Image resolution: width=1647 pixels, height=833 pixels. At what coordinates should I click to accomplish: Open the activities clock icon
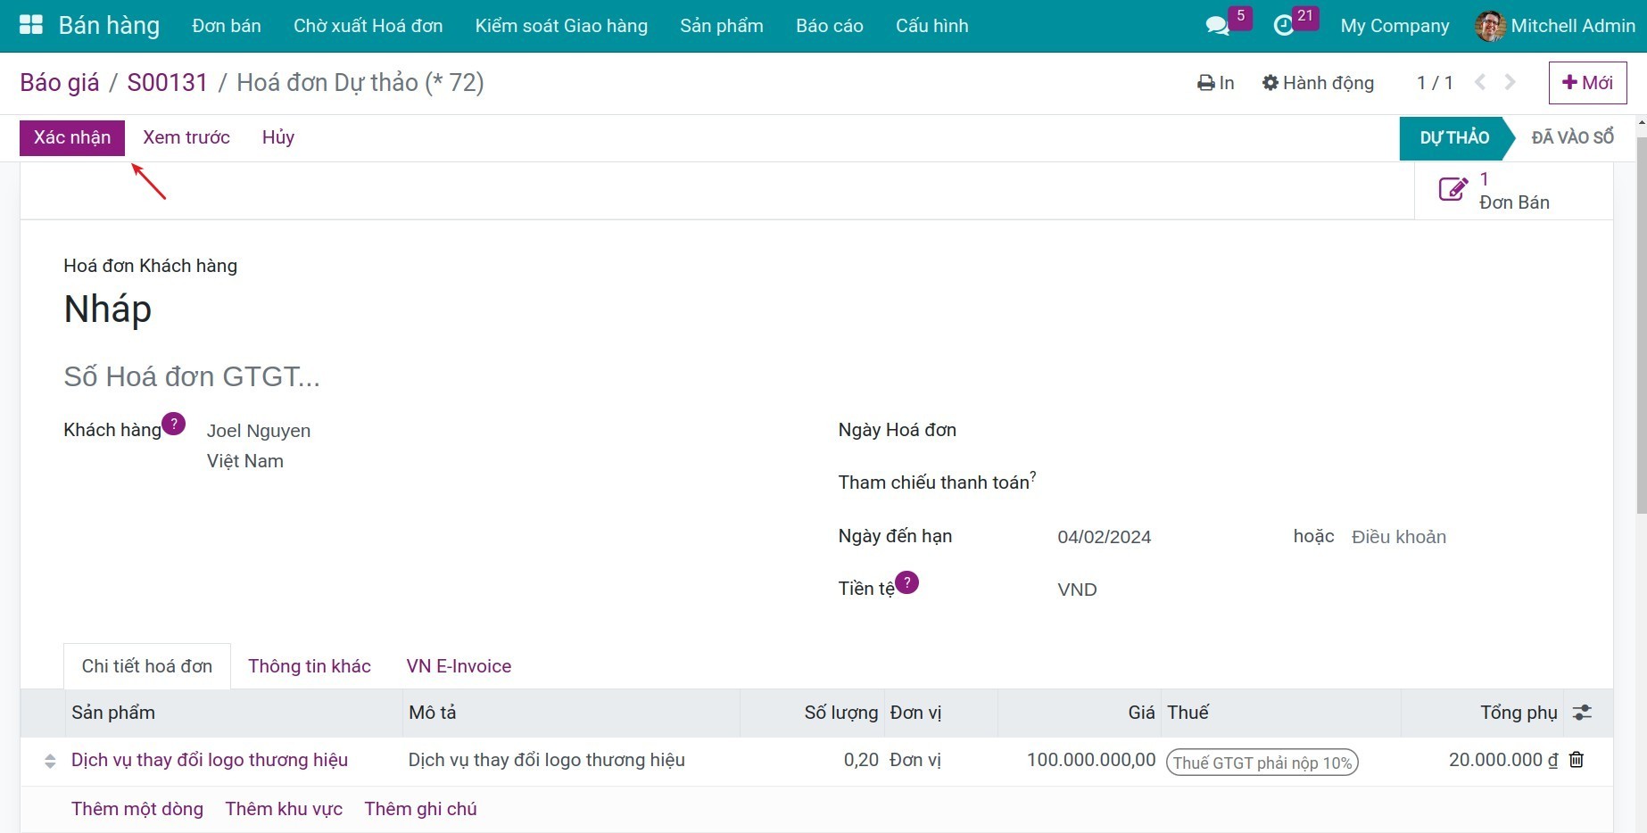(1283, 26)
